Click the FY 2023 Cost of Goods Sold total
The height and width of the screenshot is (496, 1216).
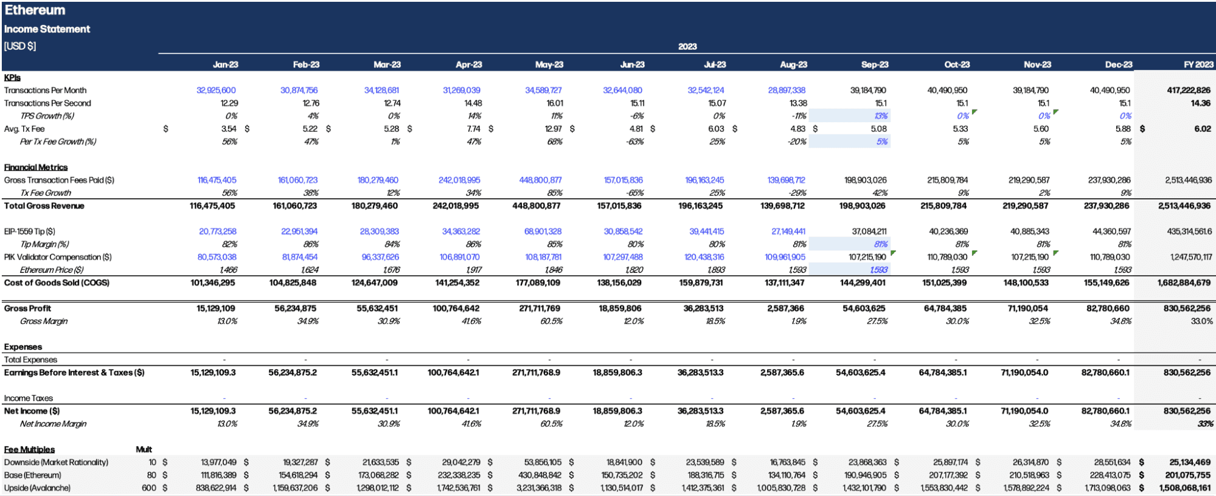coord(1184,283)
